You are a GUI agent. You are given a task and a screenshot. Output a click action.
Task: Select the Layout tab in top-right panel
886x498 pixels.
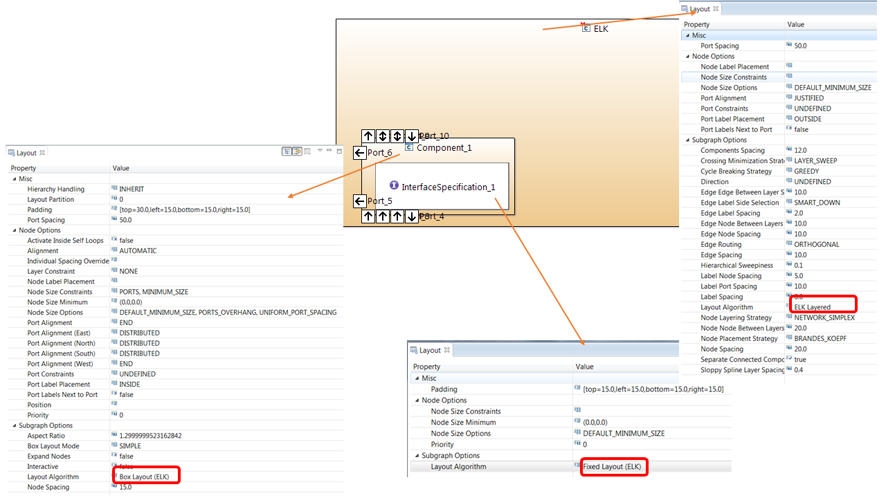pos(700,9)
